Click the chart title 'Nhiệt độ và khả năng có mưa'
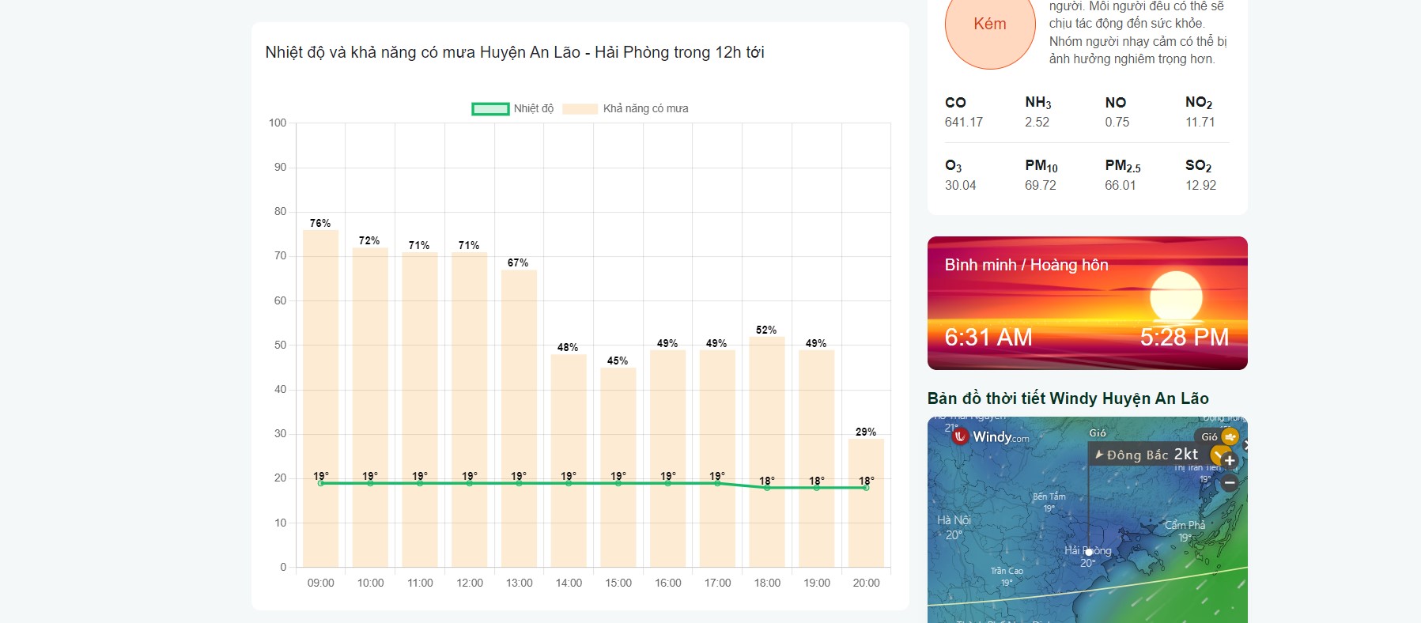This screenshot has width=1421, height=623. pos(515,52)
